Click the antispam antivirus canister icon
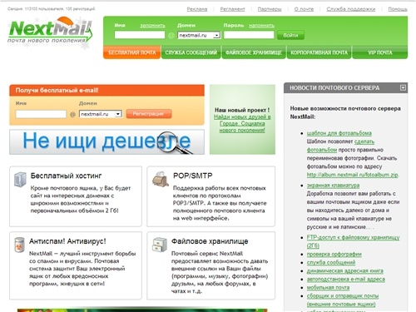416x312 pixels. 19,245
